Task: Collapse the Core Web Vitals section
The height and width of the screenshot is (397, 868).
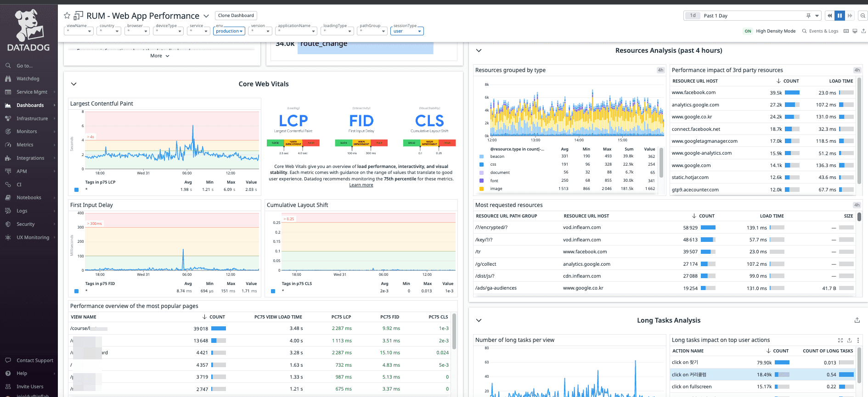Action: (73, 84)
